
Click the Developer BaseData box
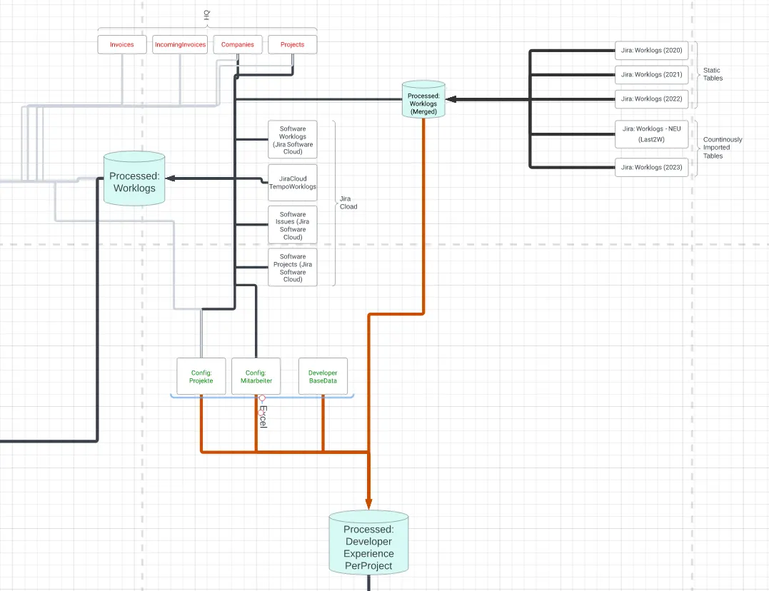[323, 376]
